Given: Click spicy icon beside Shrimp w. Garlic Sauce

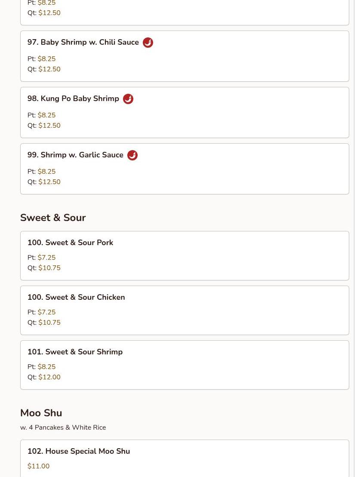Looking at the screenshot, I should pyautogui.click(x=132, y=155).
